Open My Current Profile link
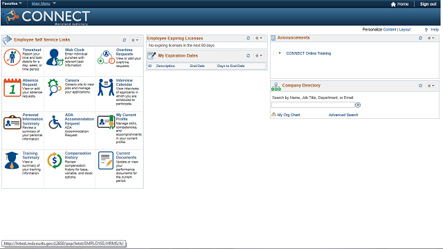 [x=126, y=117]
